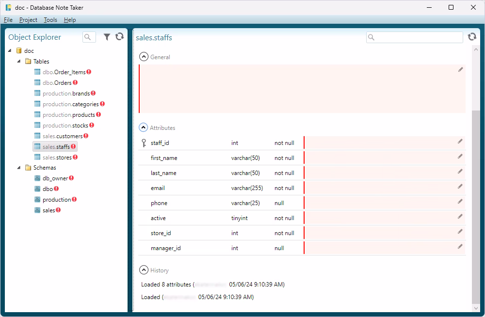
Task: Refresh the sales.staffs details panel
Action: [x=472, y=37]
